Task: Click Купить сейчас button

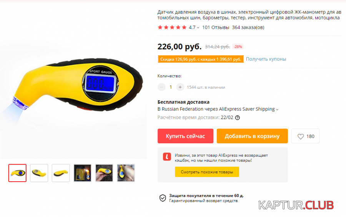Action: point(185,136)
